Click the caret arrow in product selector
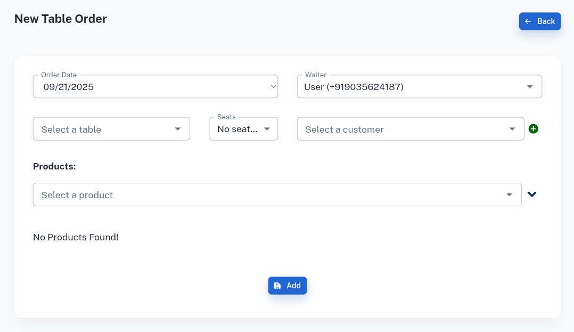The width and height of the screenshot is (574, 332). (x=509, y=195)
